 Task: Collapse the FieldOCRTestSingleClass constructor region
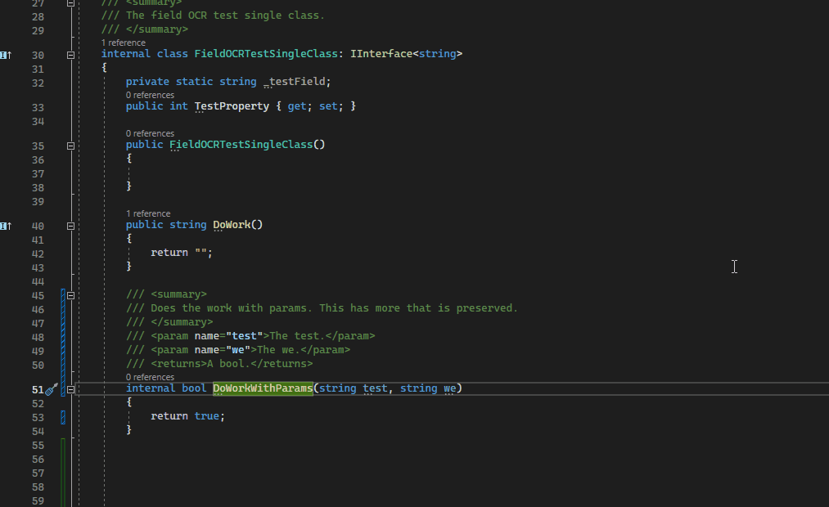[70, 144]
